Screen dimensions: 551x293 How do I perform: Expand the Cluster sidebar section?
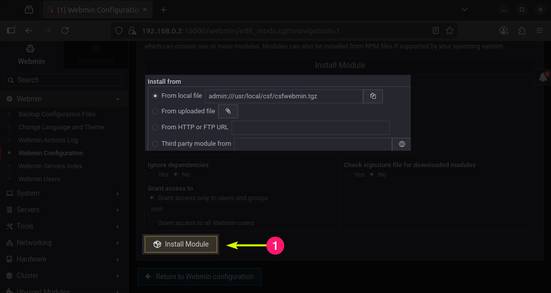27,276
